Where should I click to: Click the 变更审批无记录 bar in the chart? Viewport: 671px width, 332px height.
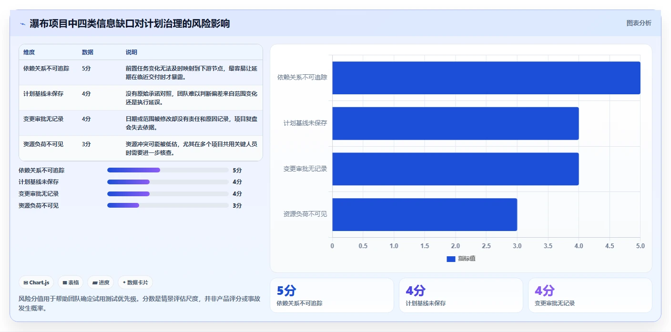coord(455,169)
